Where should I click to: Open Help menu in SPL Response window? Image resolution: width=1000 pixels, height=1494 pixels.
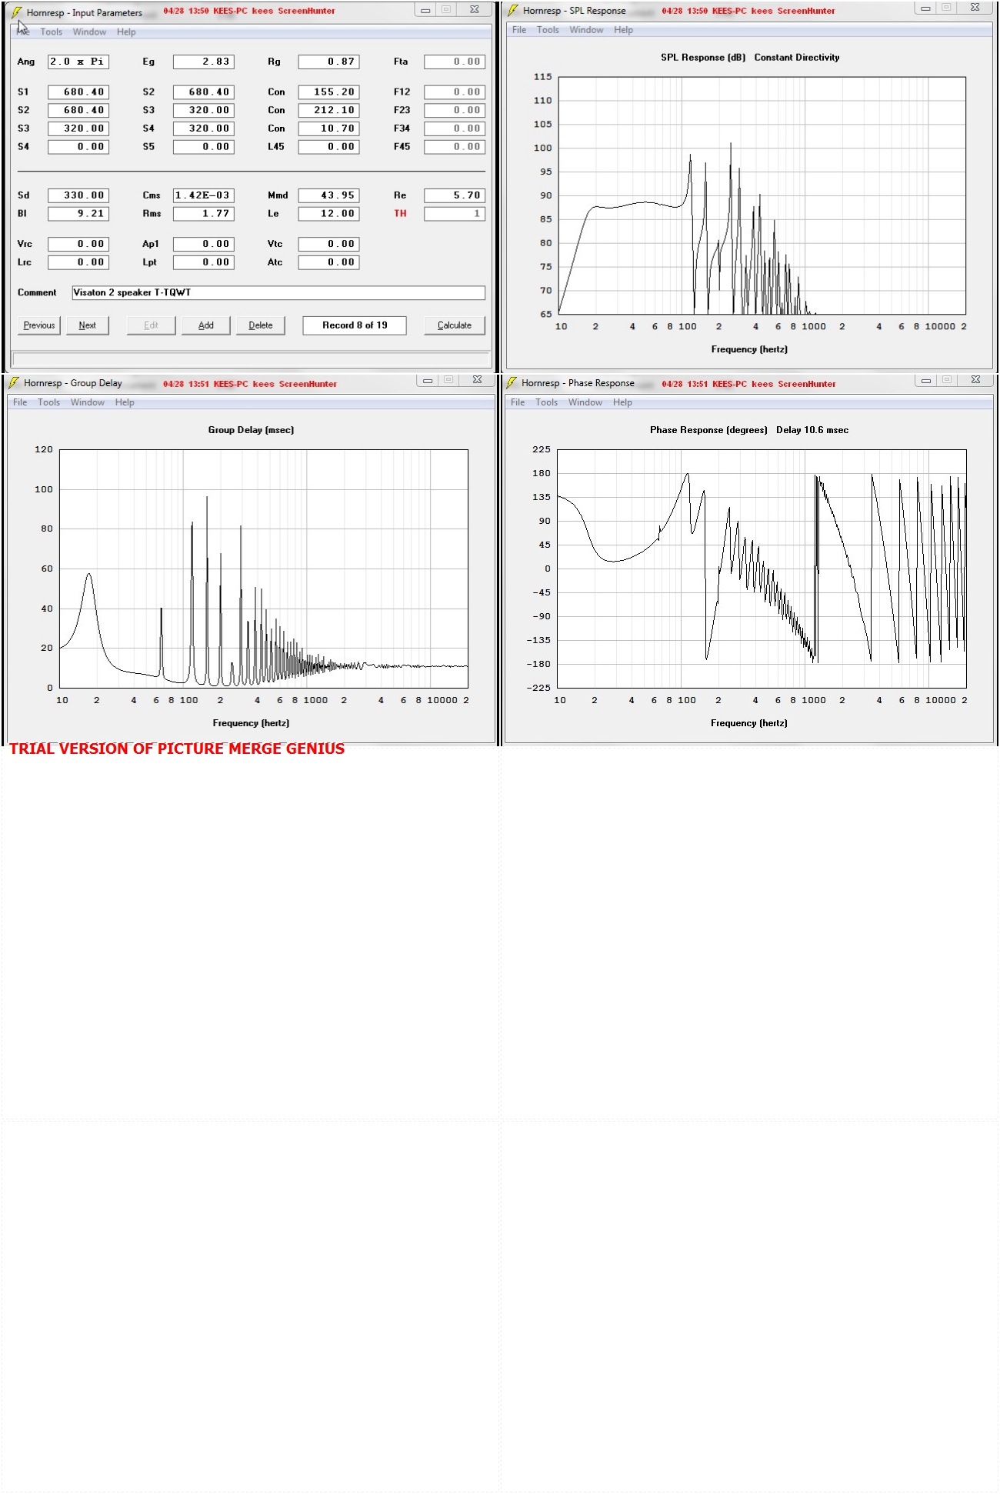click(623, 30)
